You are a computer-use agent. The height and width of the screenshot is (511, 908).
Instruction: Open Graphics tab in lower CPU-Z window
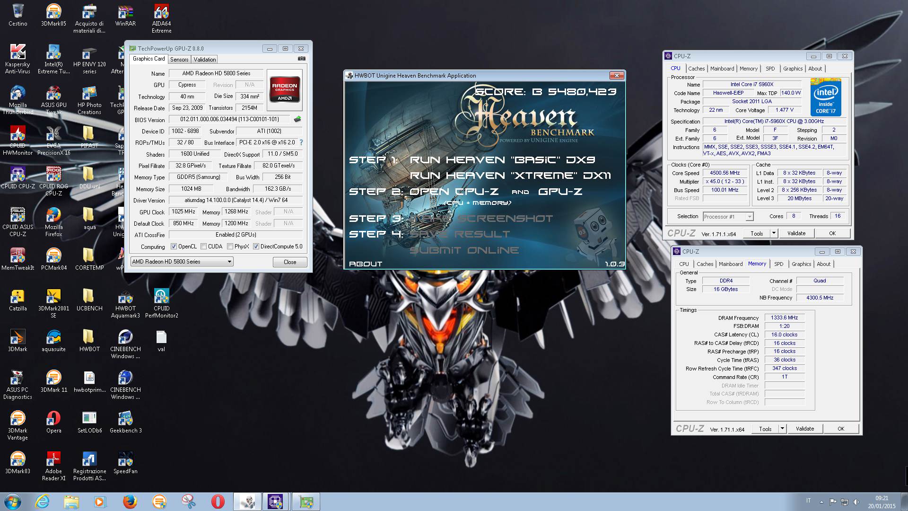point(801,264)
